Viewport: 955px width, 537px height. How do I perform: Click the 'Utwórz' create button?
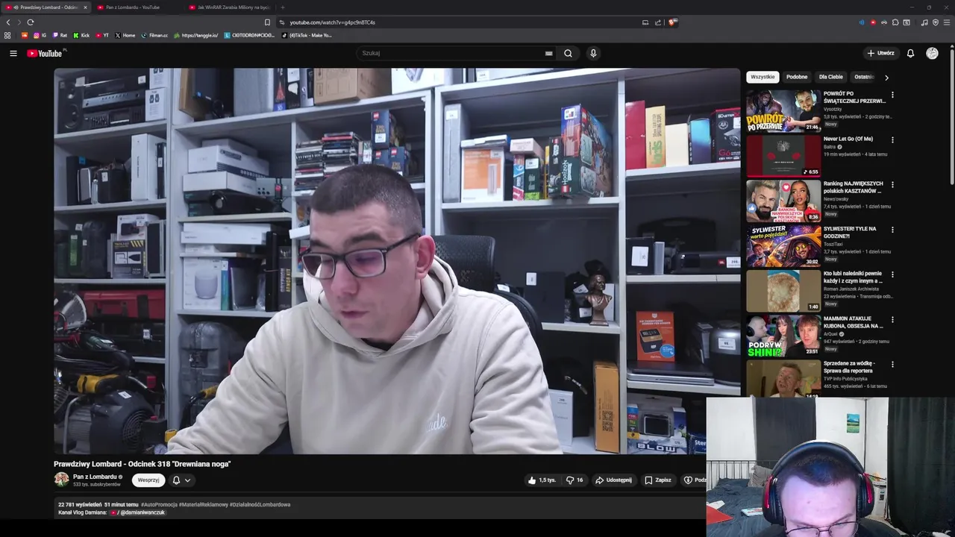tap(880, 53)
